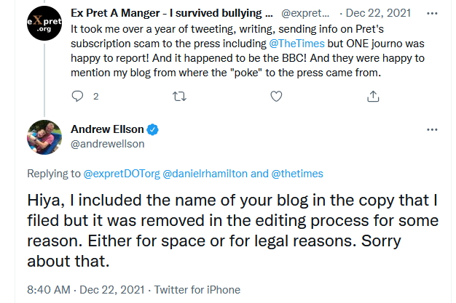Click the Andrew Ellson display name
Viewport: 456px width, 303px height.
108,130
